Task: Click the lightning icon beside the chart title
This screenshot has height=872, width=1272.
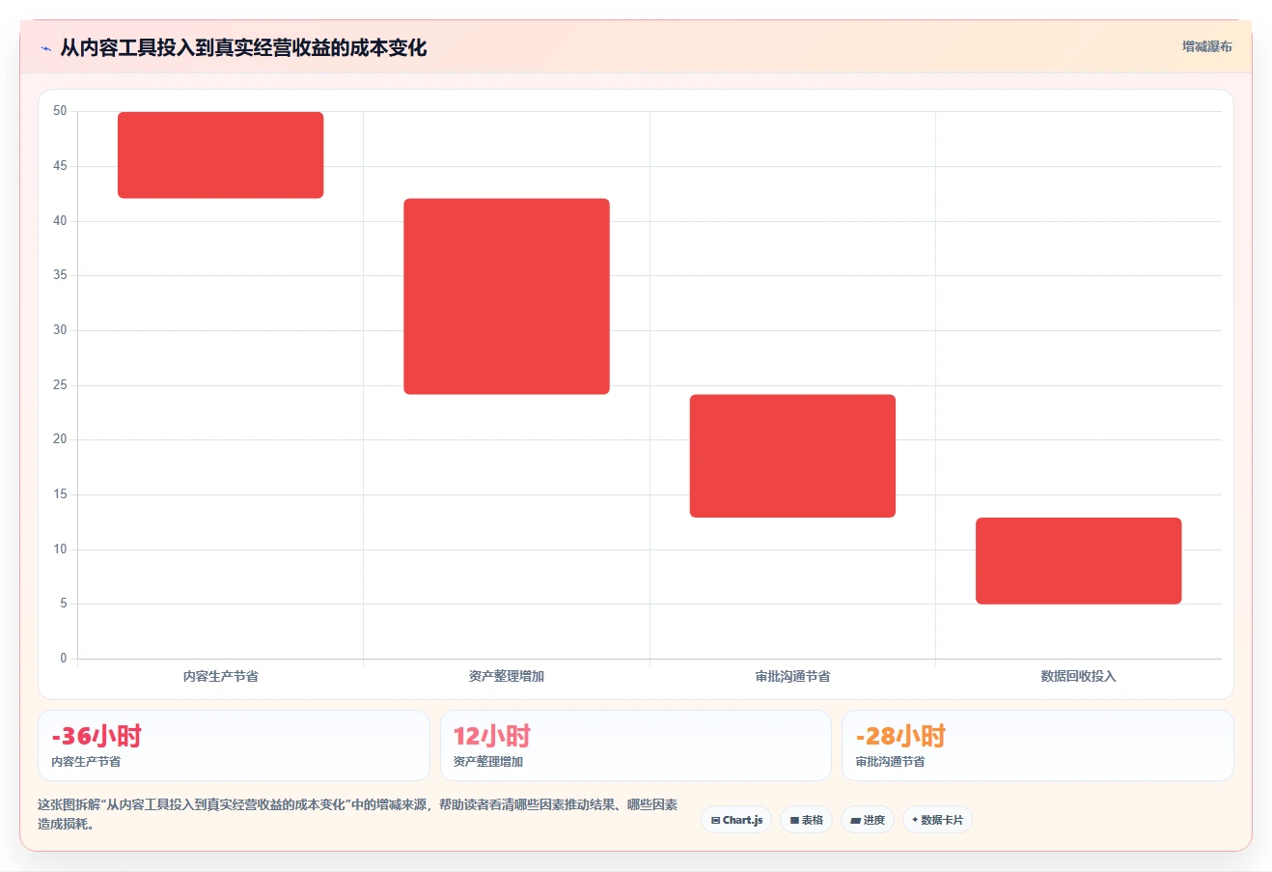Action: 45,48
